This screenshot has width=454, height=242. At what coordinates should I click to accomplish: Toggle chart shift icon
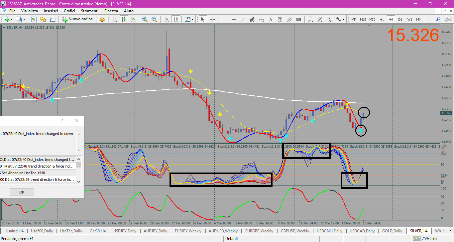pyautogui.click(x=176, y=19)
